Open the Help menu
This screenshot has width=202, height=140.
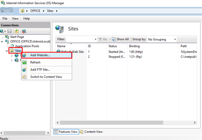(27, 19)
